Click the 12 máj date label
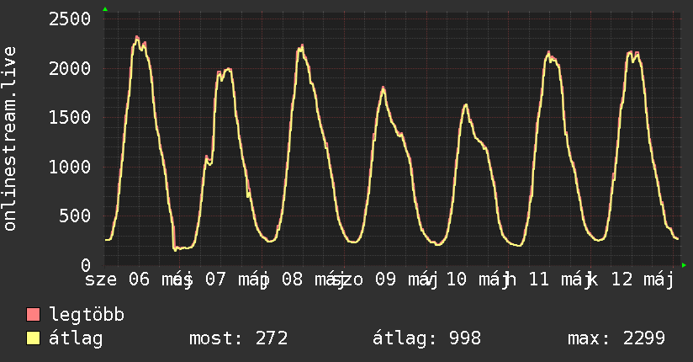 [x=643, y=280]
